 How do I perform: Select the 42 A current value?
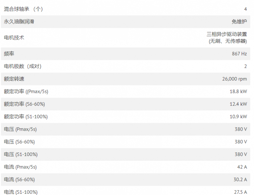pos(242,167)
